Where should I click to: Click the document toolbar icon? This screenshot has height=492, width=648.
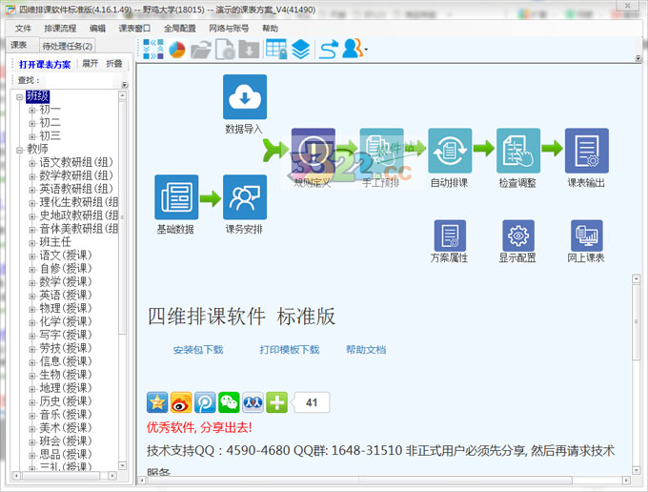coord(225,50)
